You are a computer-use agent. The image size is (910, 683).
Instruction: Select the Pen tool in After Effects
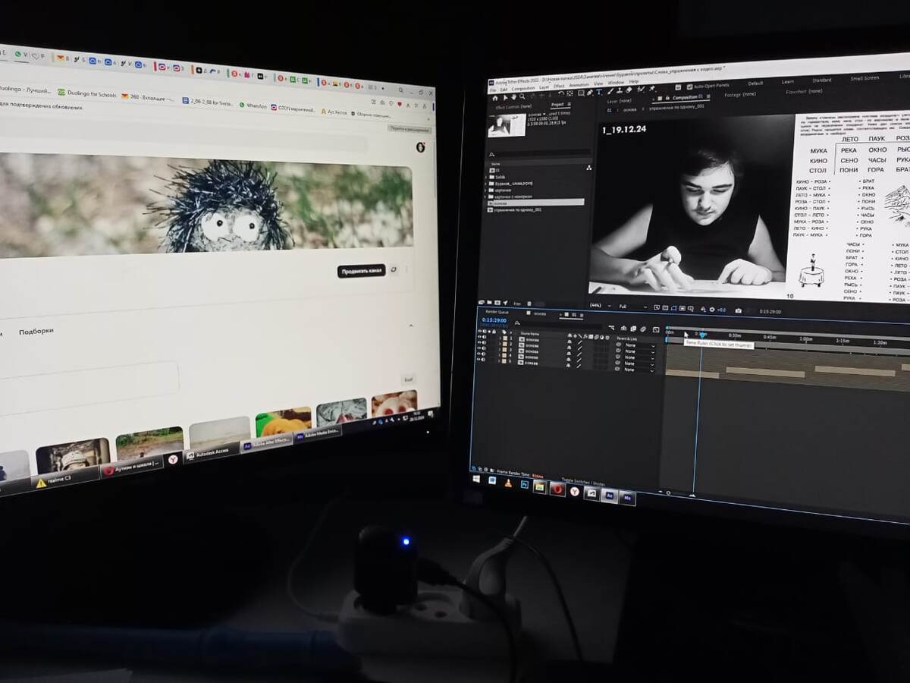click(590, 93)
